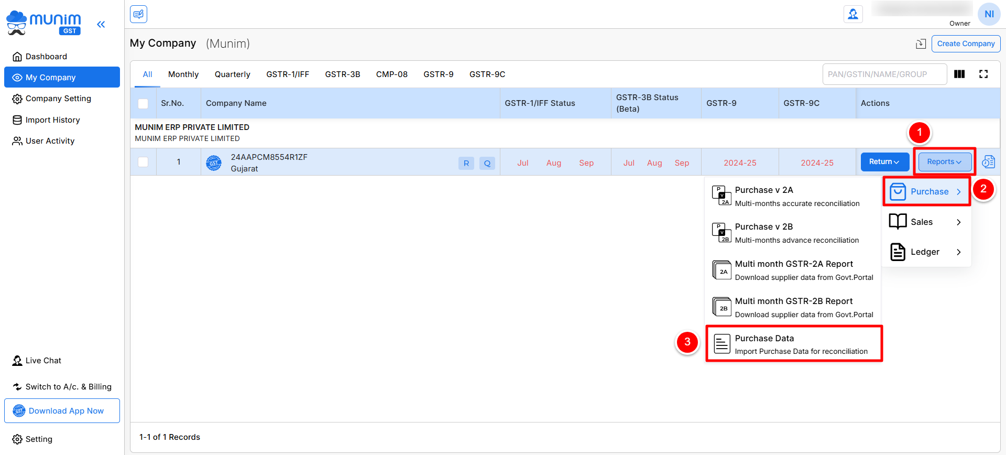The image size is (1006, 455).
Task: Click MUNIM ERP PRIVATE LIMITED group heading
Action: pyautogui.click(x=192, y=127)
